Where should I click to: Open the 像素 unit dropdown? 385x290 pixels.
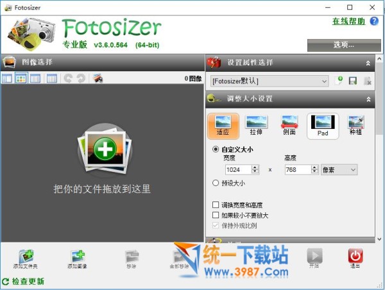339,169
